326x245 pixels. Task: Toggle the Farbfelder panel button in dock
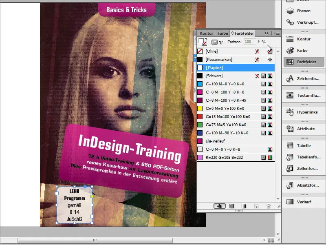click(304, 62)
